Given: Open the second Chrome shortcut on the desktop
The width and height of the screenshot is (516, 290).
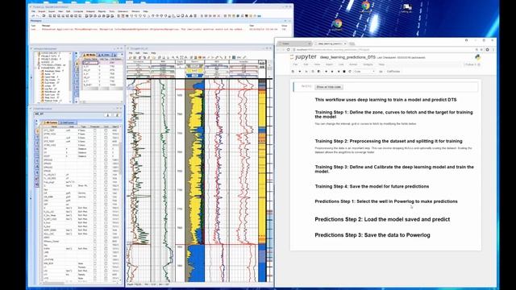Looking at the screenshot, I should point(337,24).
